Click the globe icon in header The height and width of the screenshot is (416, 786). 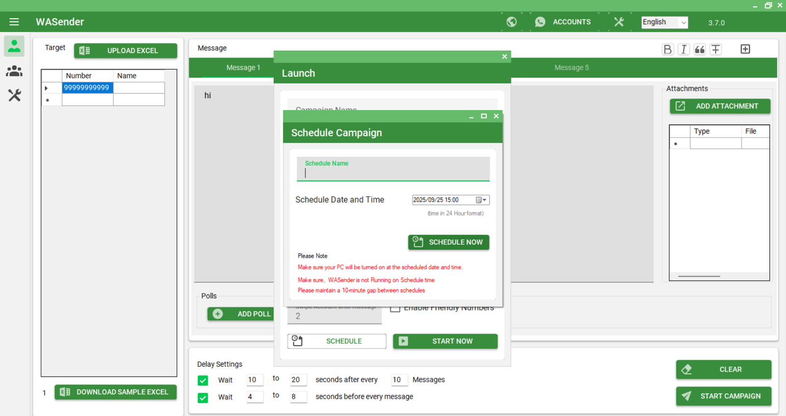[x=511, y=22]
